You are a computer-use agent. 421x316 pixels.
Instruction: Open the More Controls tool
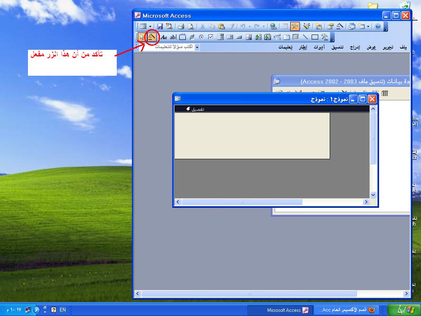pyautogui.click(x=324, y=37)
